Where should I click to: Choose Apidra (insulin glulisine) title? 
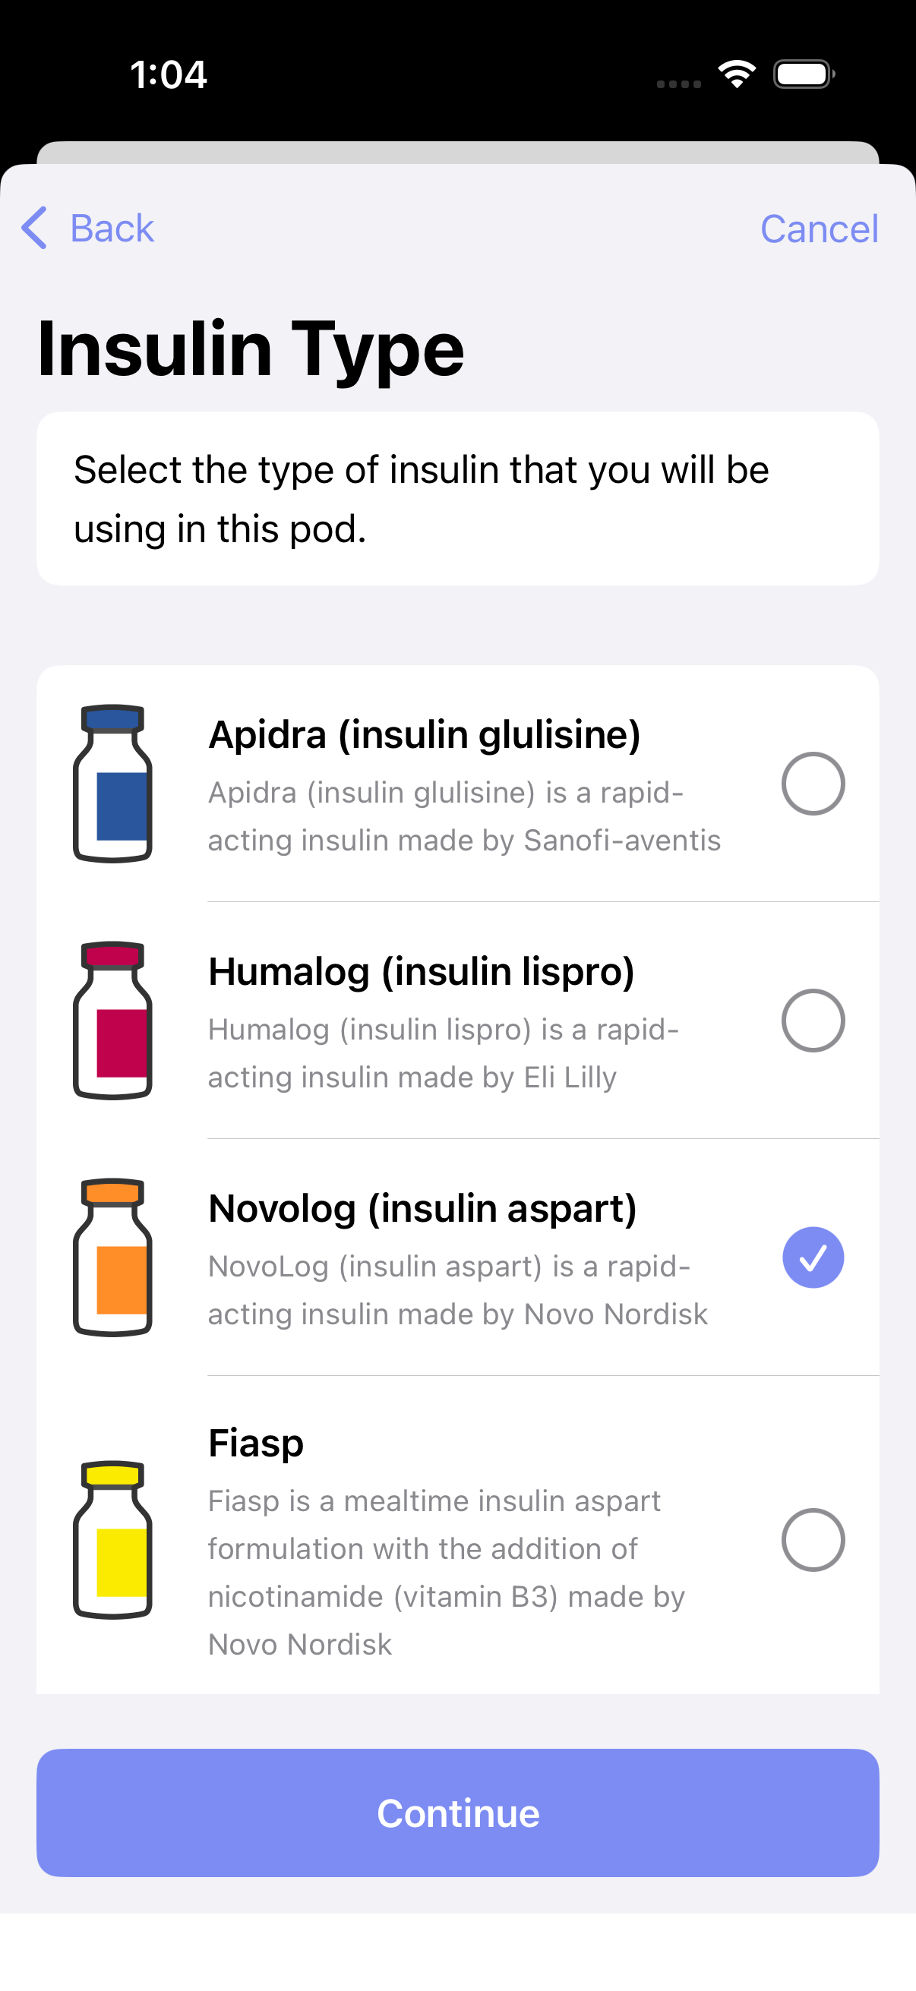click(x=425, y=734)
